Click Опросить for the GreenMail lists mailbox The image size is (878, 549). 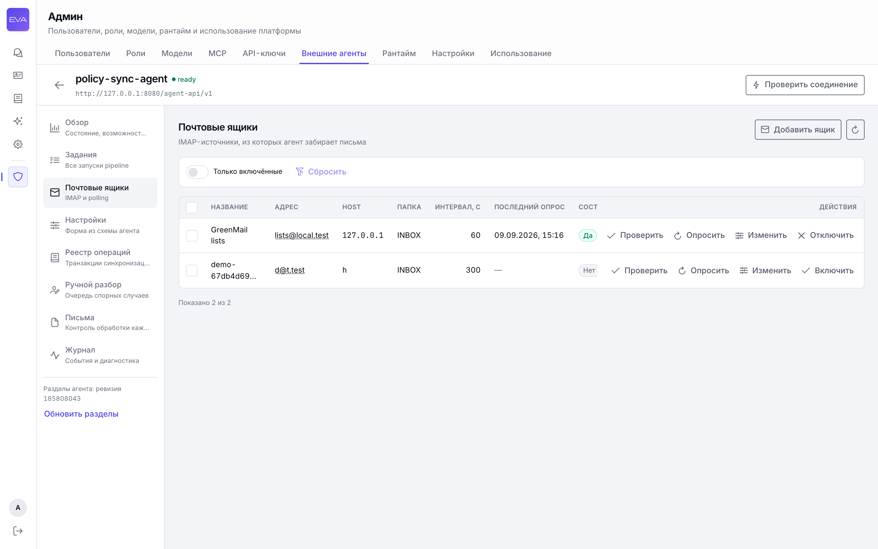[699, 236]
